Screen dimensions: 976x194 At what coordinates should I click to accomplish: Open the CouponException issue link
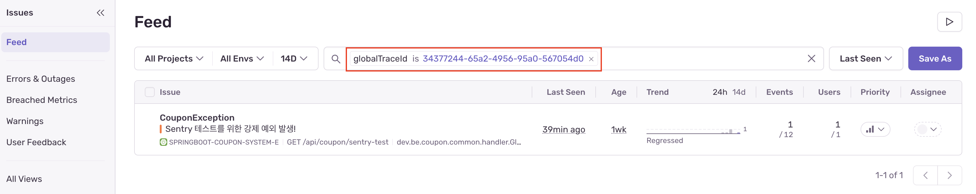[197, 118]
